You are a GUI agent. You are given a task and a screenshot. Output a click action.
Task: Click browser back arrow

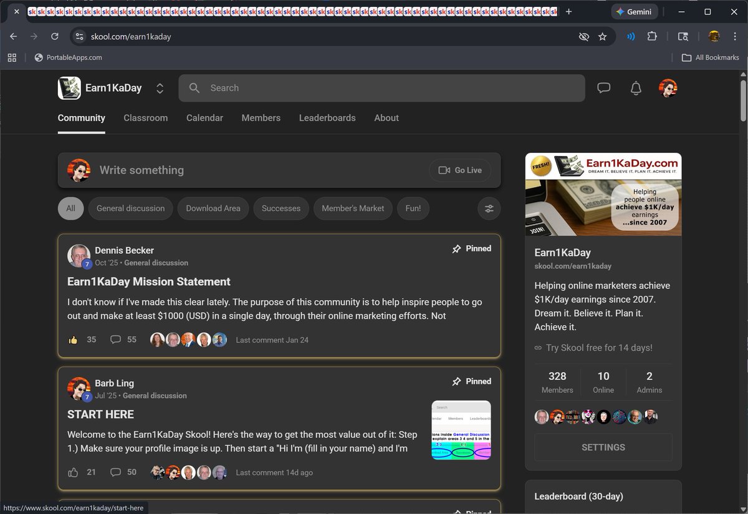[x=14, y=37]
